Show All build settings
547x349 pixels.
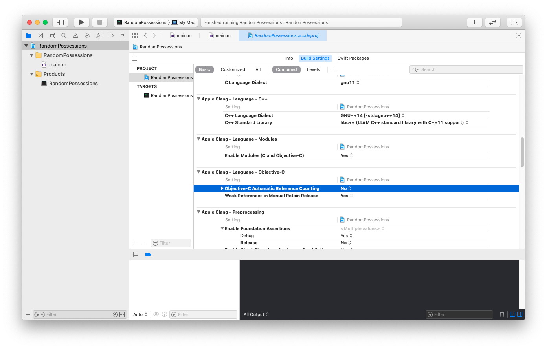[x=258, y=69]
